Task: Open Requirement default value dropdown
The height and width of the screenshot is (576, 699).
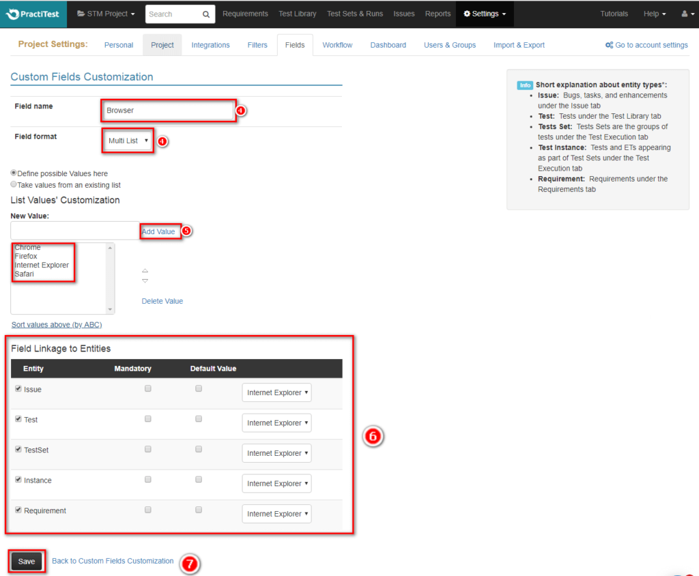Action: pos(277,514)
